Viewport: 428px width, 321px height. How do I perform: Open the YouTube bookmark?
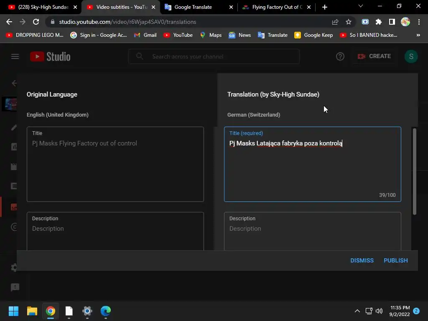pyautogui.click(x=178, y=35)
